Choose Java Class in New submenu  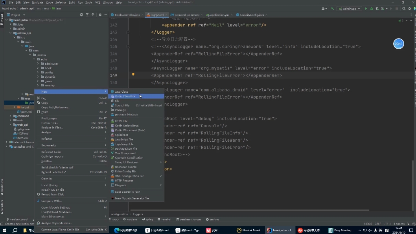(x=136, y=91)
